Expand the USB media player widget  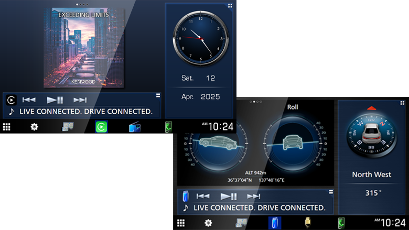[x=331, y=192]
